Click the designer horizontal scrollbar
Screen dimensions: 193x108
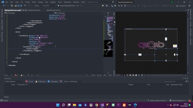tap(165, 75)
